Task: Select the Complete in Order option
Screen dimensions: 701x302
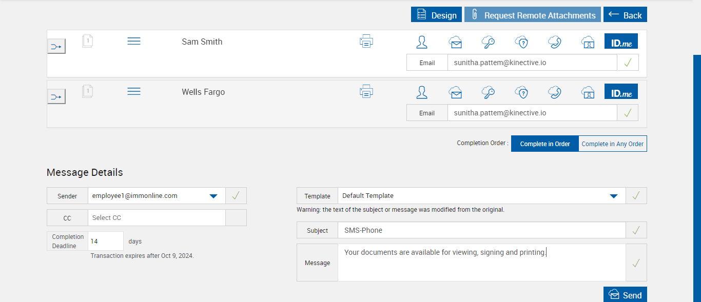Action: (545, 144)
